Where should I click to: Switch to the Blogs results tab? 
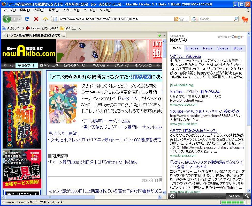click(x=238, y=48)
